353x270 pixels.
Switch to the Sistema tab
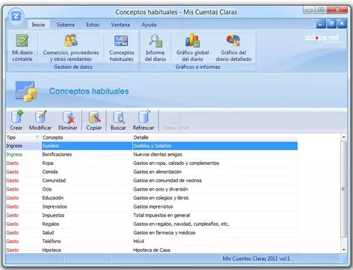[65, 25]
